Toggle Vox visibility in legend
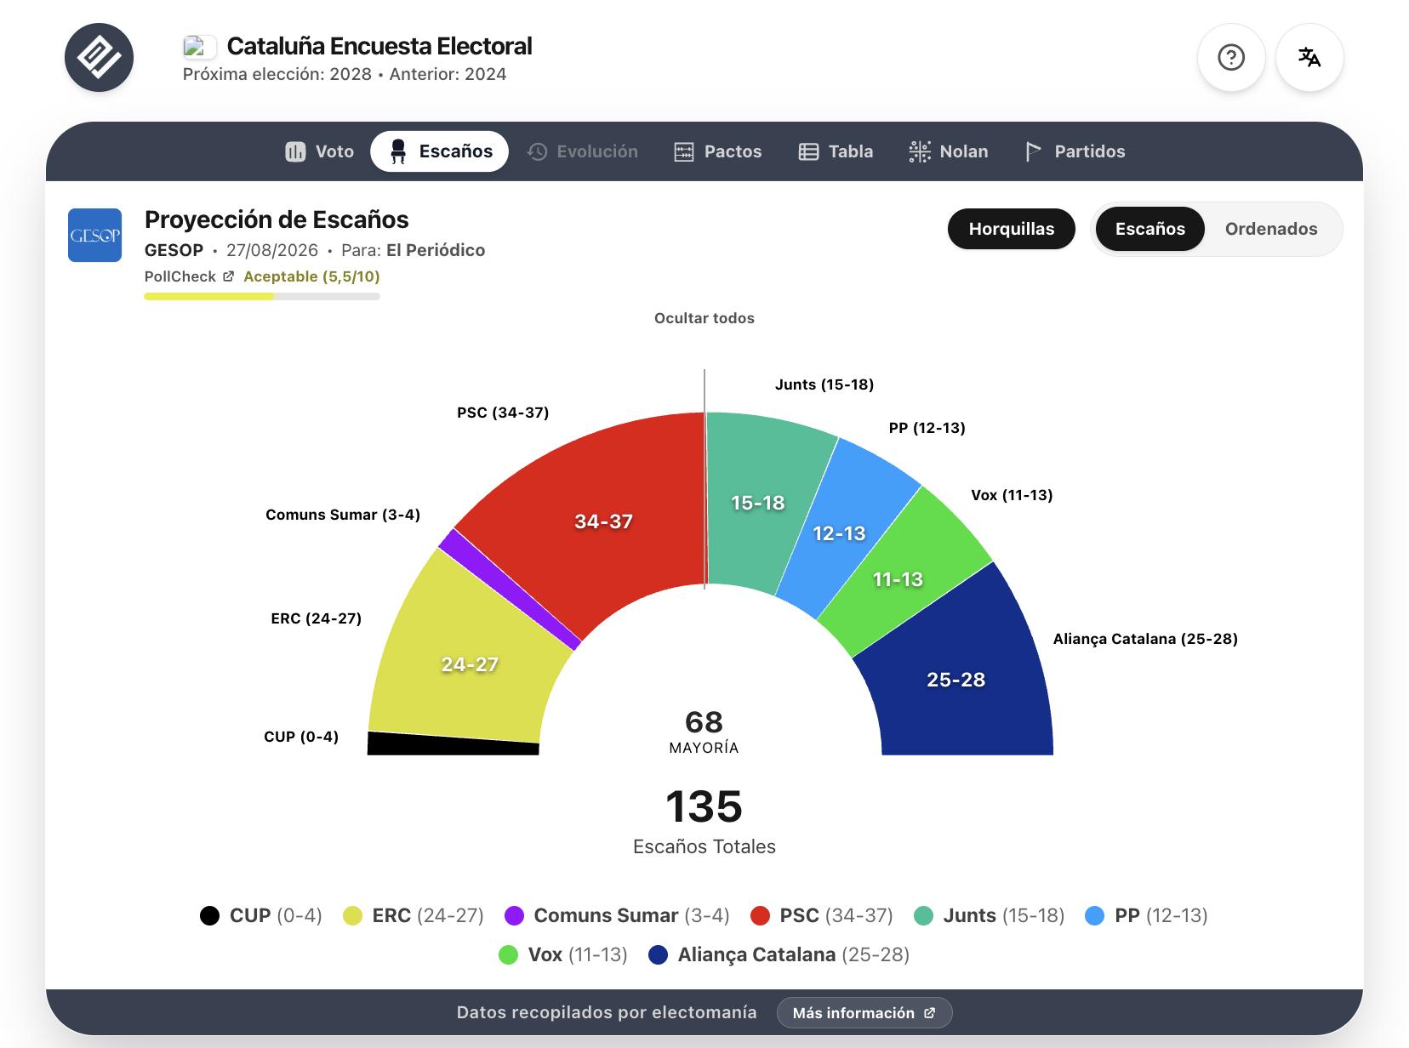1409x1048 pixels. click(563, 954)
